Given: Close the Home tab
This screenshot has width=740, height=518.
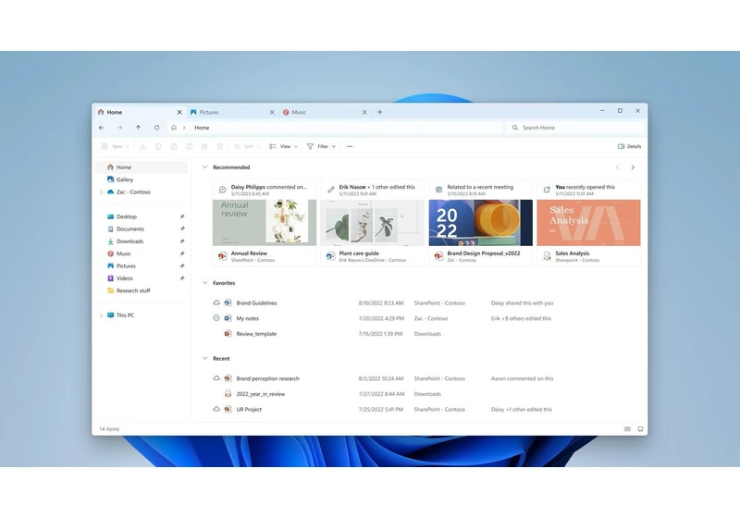Looking at the screenshot, I should point(179,112).
